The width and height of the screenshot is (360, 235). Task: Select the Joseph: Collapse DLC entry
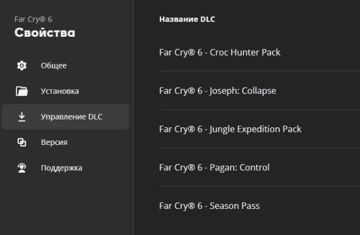[217, 91]
